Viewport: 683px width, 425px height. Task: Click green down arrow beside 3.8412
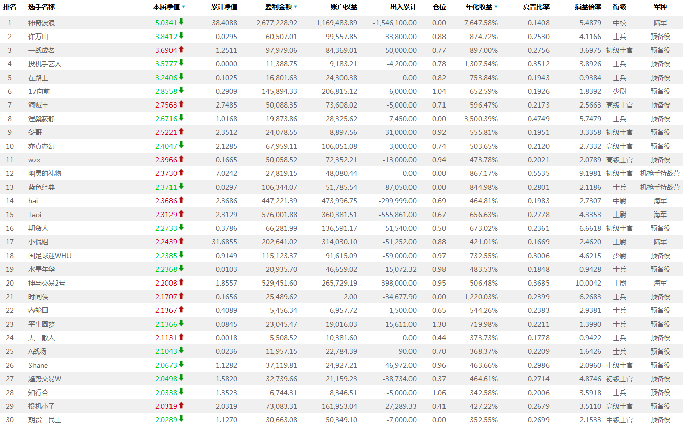[181, 36]
